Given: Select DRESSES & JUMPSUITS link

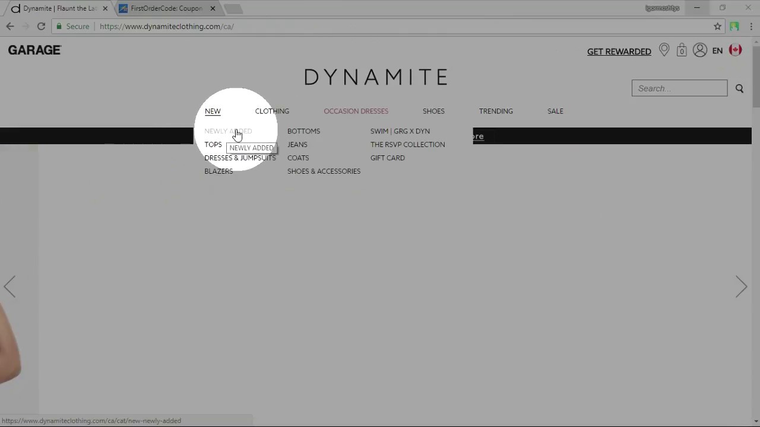Looking at the screenshot, I should coord(240,158).
